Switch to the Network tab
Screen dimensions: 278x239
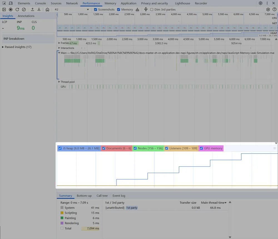coord(72,3)
